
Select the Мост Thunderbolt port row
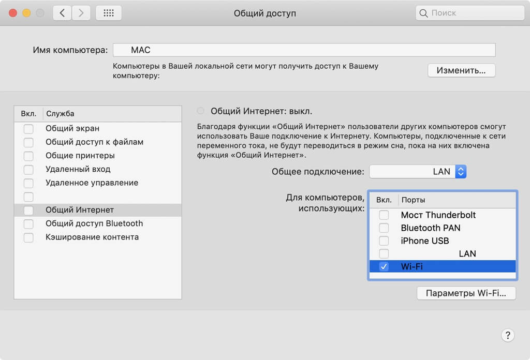point(438,215)
